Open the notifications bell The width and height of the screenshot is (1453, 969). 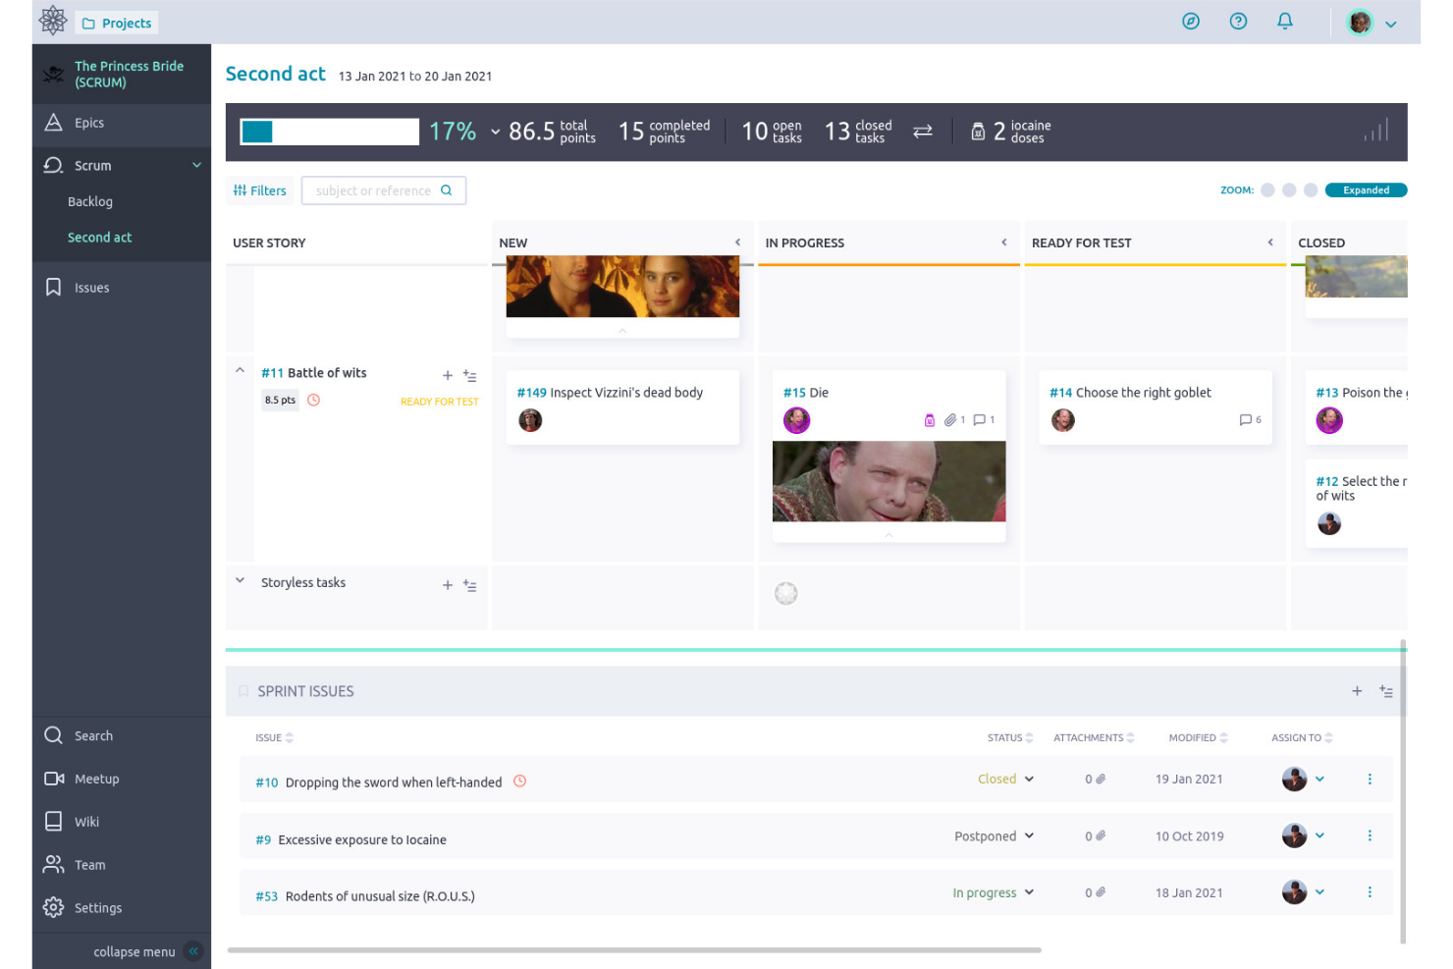[1284, 21]
